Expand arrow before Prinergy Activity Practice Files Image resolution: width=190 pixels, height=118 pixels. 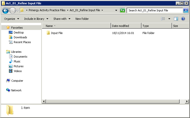coord(27,10)
